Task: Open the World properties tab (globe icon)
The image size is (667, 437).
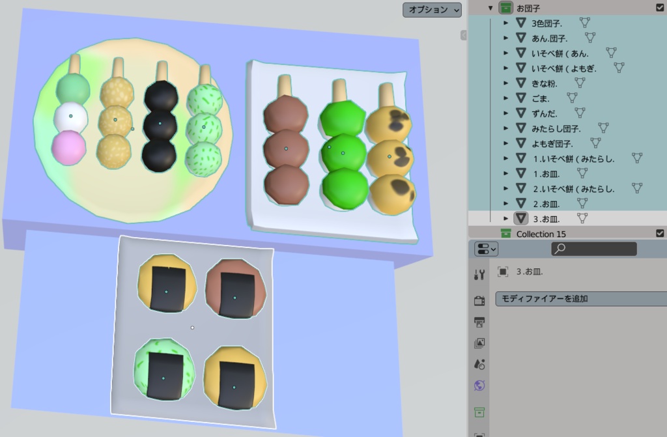Action: coord(479,386)
